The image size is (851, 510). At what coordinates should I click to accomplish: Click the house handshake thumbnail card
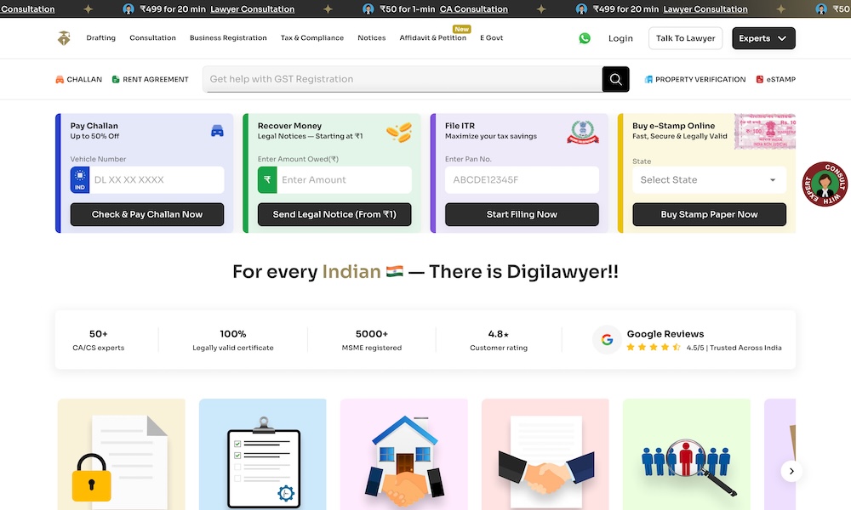(x=403, y=454)
